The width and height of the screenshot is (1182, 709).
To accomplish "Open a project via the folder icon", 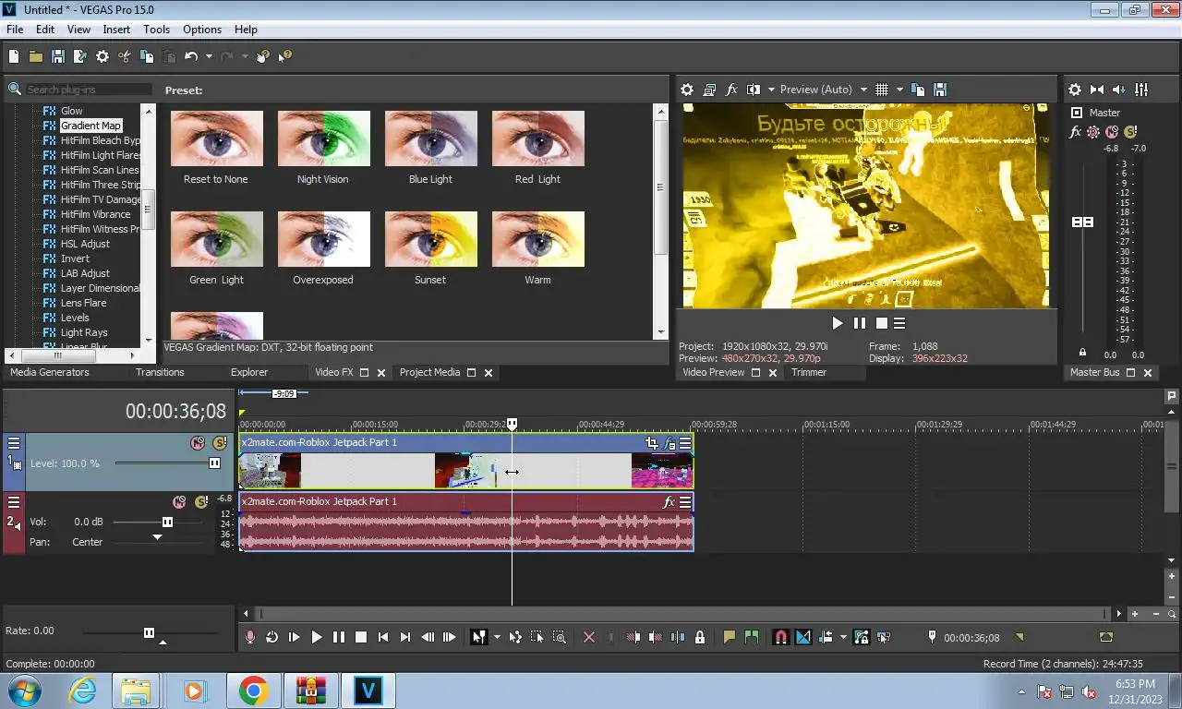I will (x=35, y=56).
